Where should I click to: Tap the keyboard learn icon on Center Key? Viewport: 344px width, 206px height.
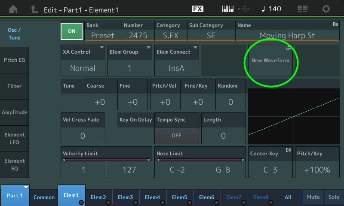tap(289, 150)
